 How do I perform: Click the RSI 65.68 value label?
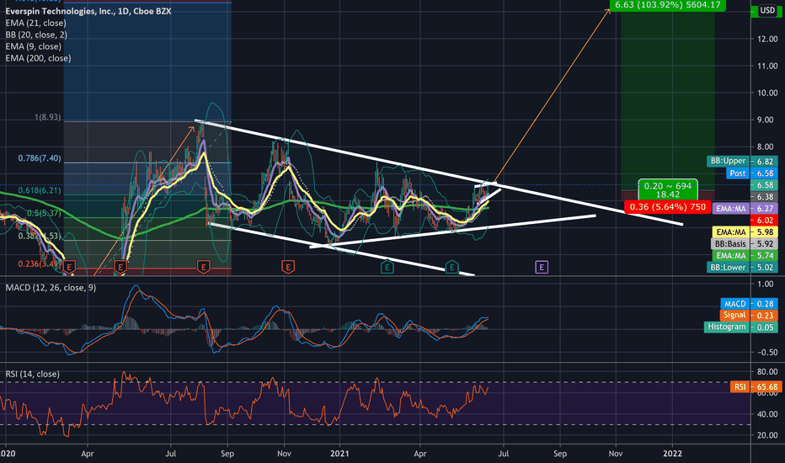755,386
